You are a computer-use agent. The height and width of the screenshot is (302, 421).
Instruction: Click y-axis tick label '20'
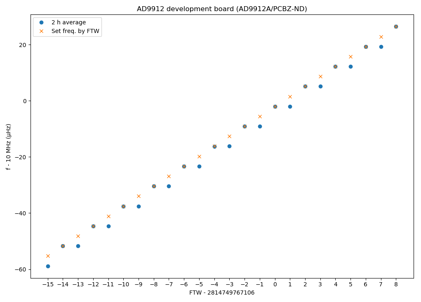click(x=23, y=45)
